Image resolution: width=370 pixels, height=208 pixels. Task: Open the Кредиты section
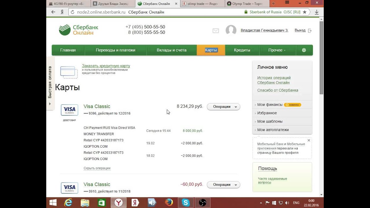click(x=242, y=50)
